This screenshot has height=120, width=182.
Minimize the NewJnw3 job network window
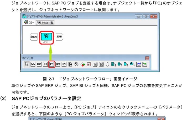pos(138,17)
